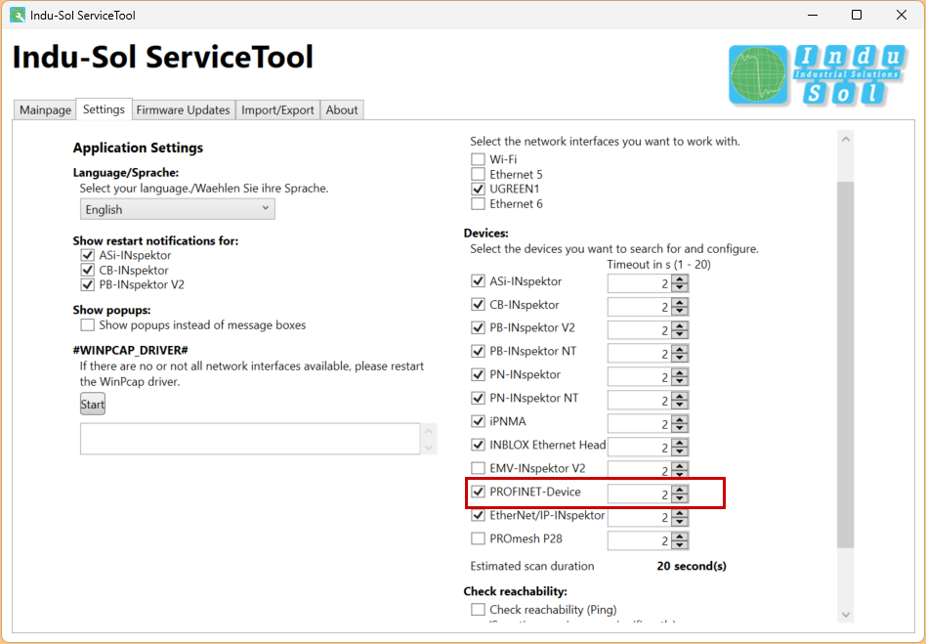Uncheck PB-INspektor V2 in the Devices list
The width and height of the screenshot is (926, 644).
pos(478,328)
